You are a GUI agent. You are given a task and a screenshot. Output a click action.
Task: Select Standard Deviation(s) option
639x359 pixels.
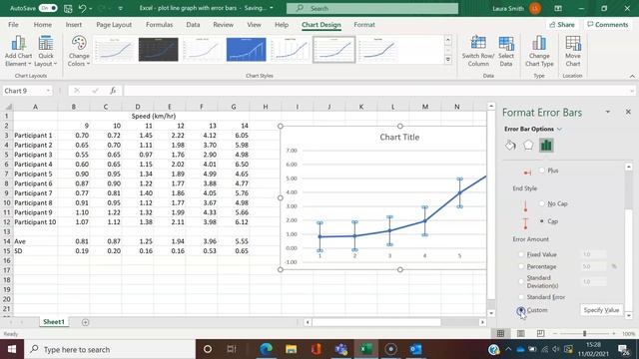[521, 281]
